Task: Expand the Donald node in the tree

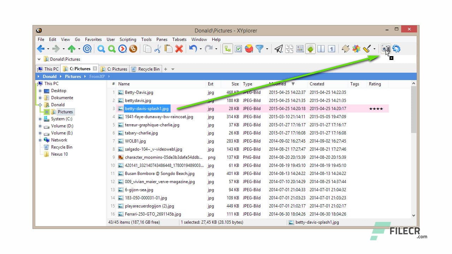Action: pos(41,105)
